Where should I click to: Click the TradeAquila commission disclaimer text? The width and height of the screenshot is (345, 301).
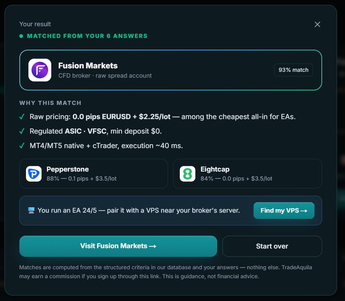(165, 272)
